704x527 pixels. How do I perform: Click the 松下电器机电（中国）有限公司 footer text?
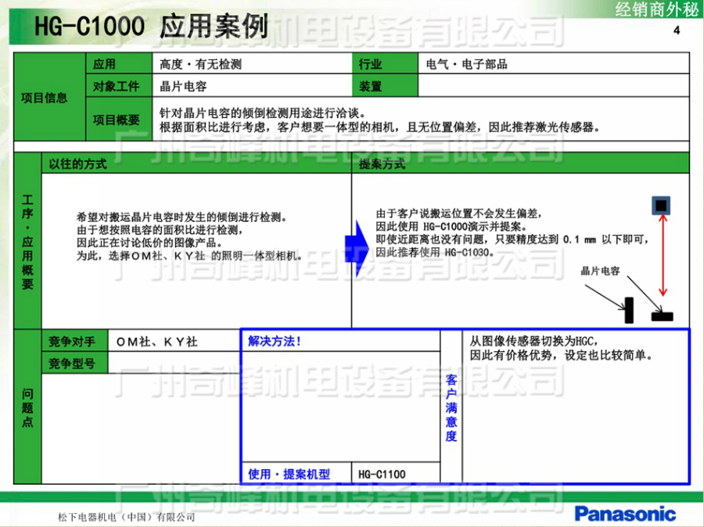coord(126,517)
